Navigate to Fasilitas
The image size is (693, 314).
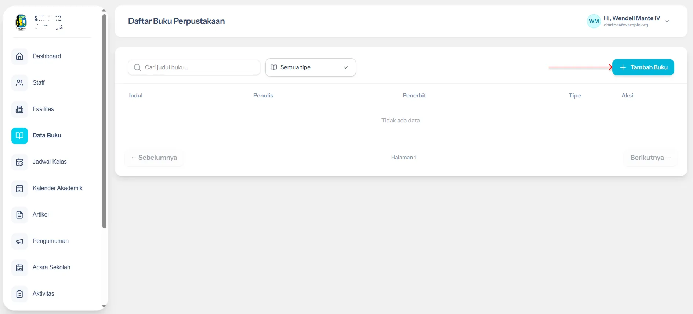[43, 109]
